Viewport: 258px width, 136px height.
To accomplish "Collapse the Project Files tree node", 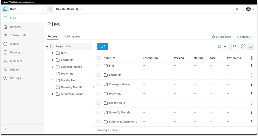I will [x=47, y=46].
